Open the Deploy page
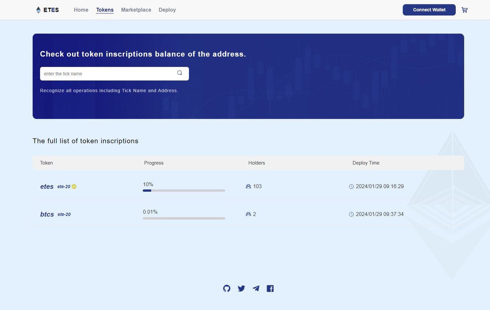The image size is (490, 310). point(167,10)
